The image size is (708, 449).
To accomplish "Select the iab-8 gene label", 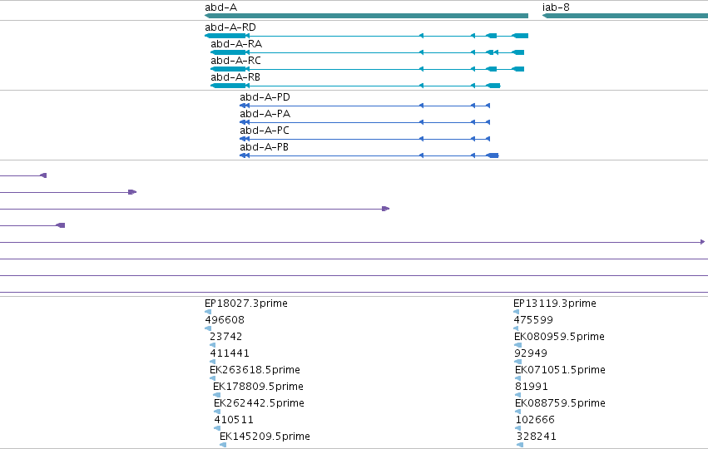I will (x=556, y=7).
